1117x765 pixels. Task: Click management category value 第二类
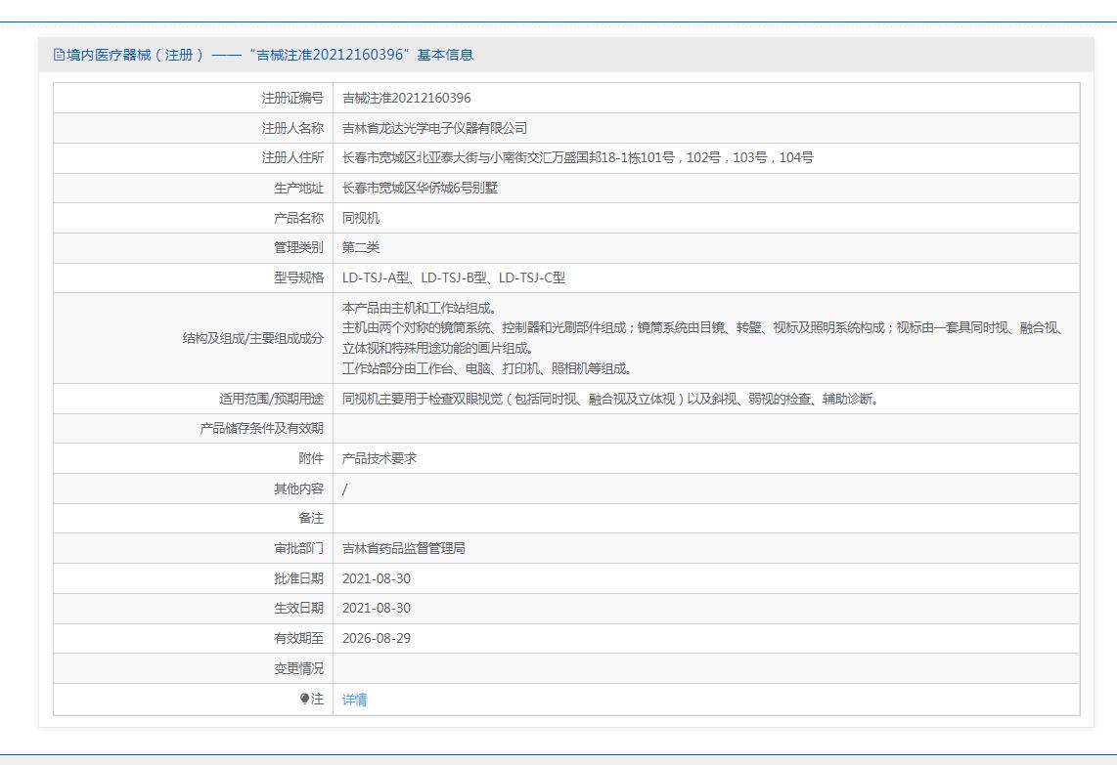[x=361, y=247]
